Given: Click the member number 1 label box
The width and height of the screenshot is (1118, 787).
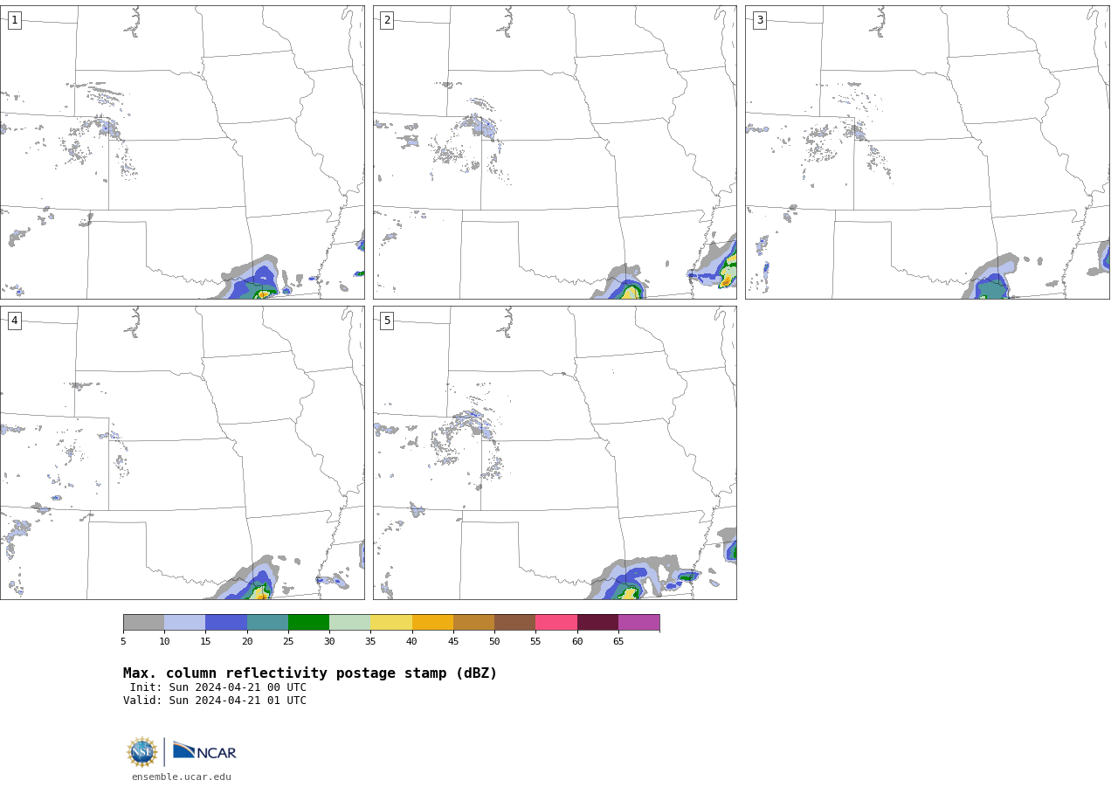Looking at the screenshot, I should [14, 20].
